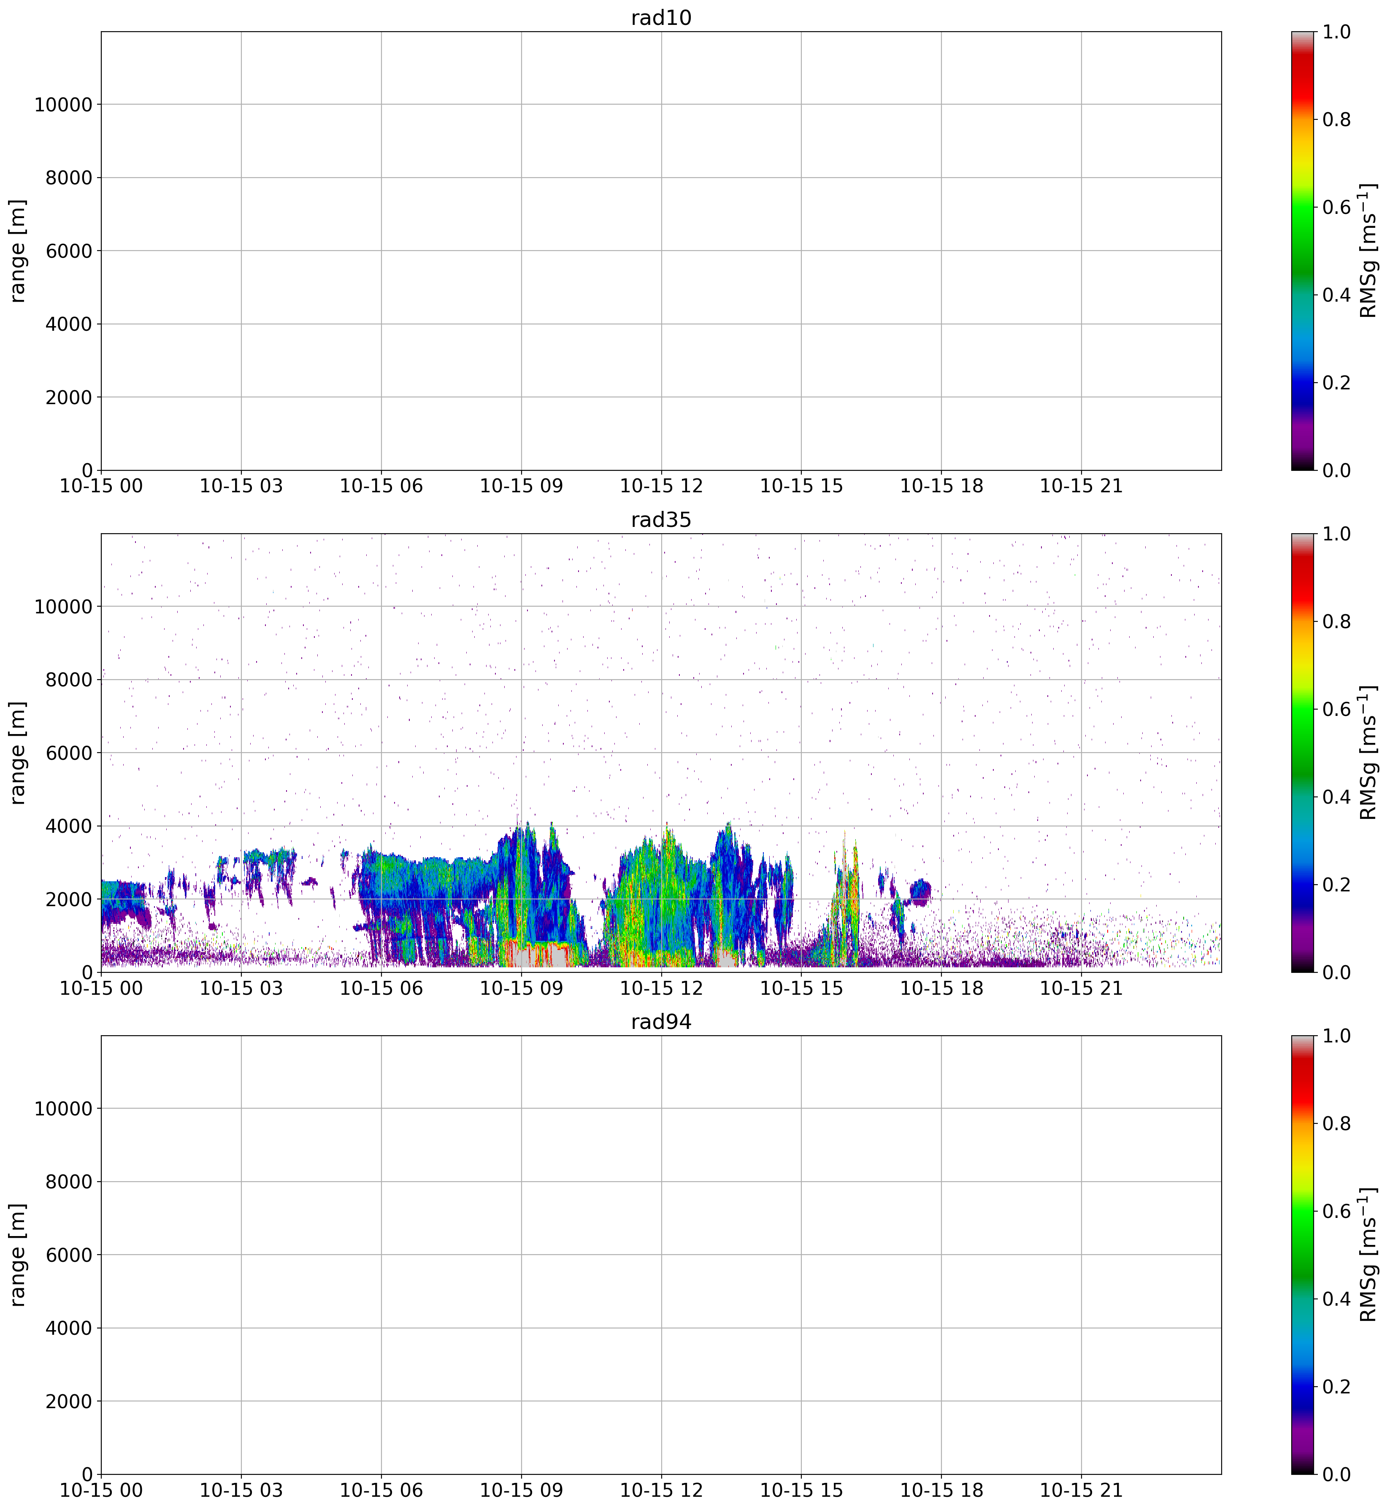Image resolution: width=1390 pixels, height=1509 pixels.
Task: Click the '10-15 09' tick label under rad35
Action: click(x=520, y=989)
